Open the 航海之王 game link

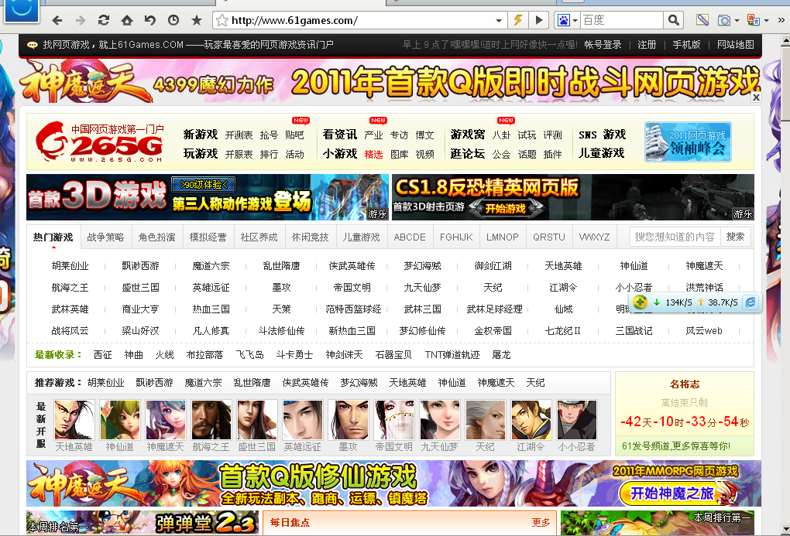[x=70, y=288]
